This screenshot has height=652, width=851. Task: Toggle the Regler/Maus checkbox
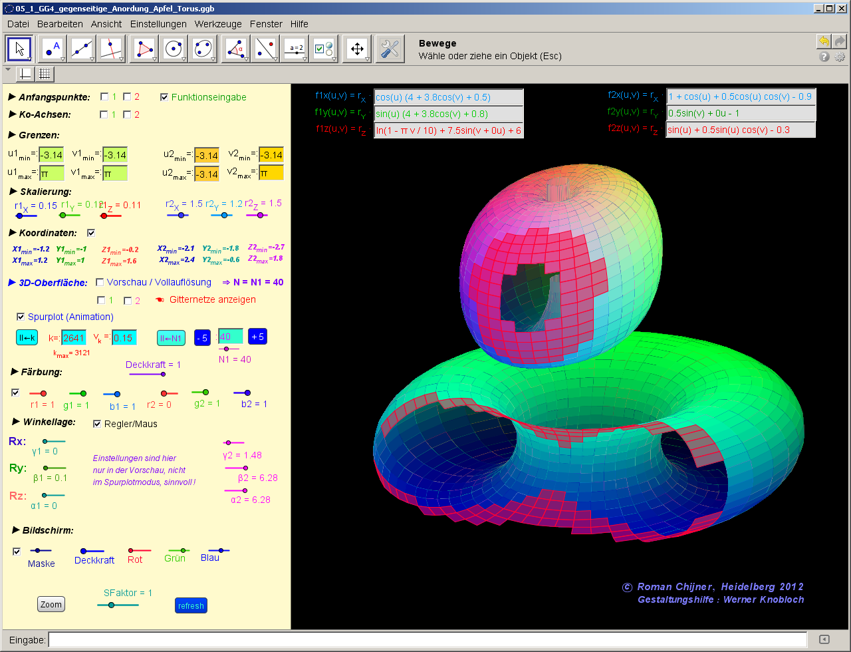coord(97,424)
